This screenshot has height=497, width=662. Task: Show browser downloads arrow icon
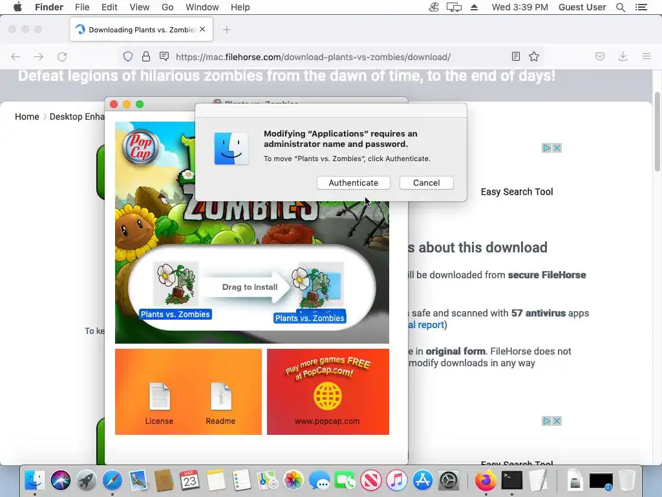[623, 57]
